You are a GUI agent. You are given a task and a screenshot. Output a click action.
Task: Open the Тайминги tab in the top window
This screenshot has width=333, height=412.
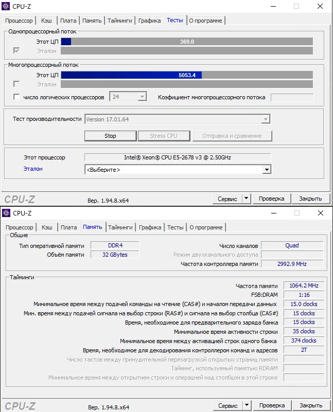[x=119, y=21]
